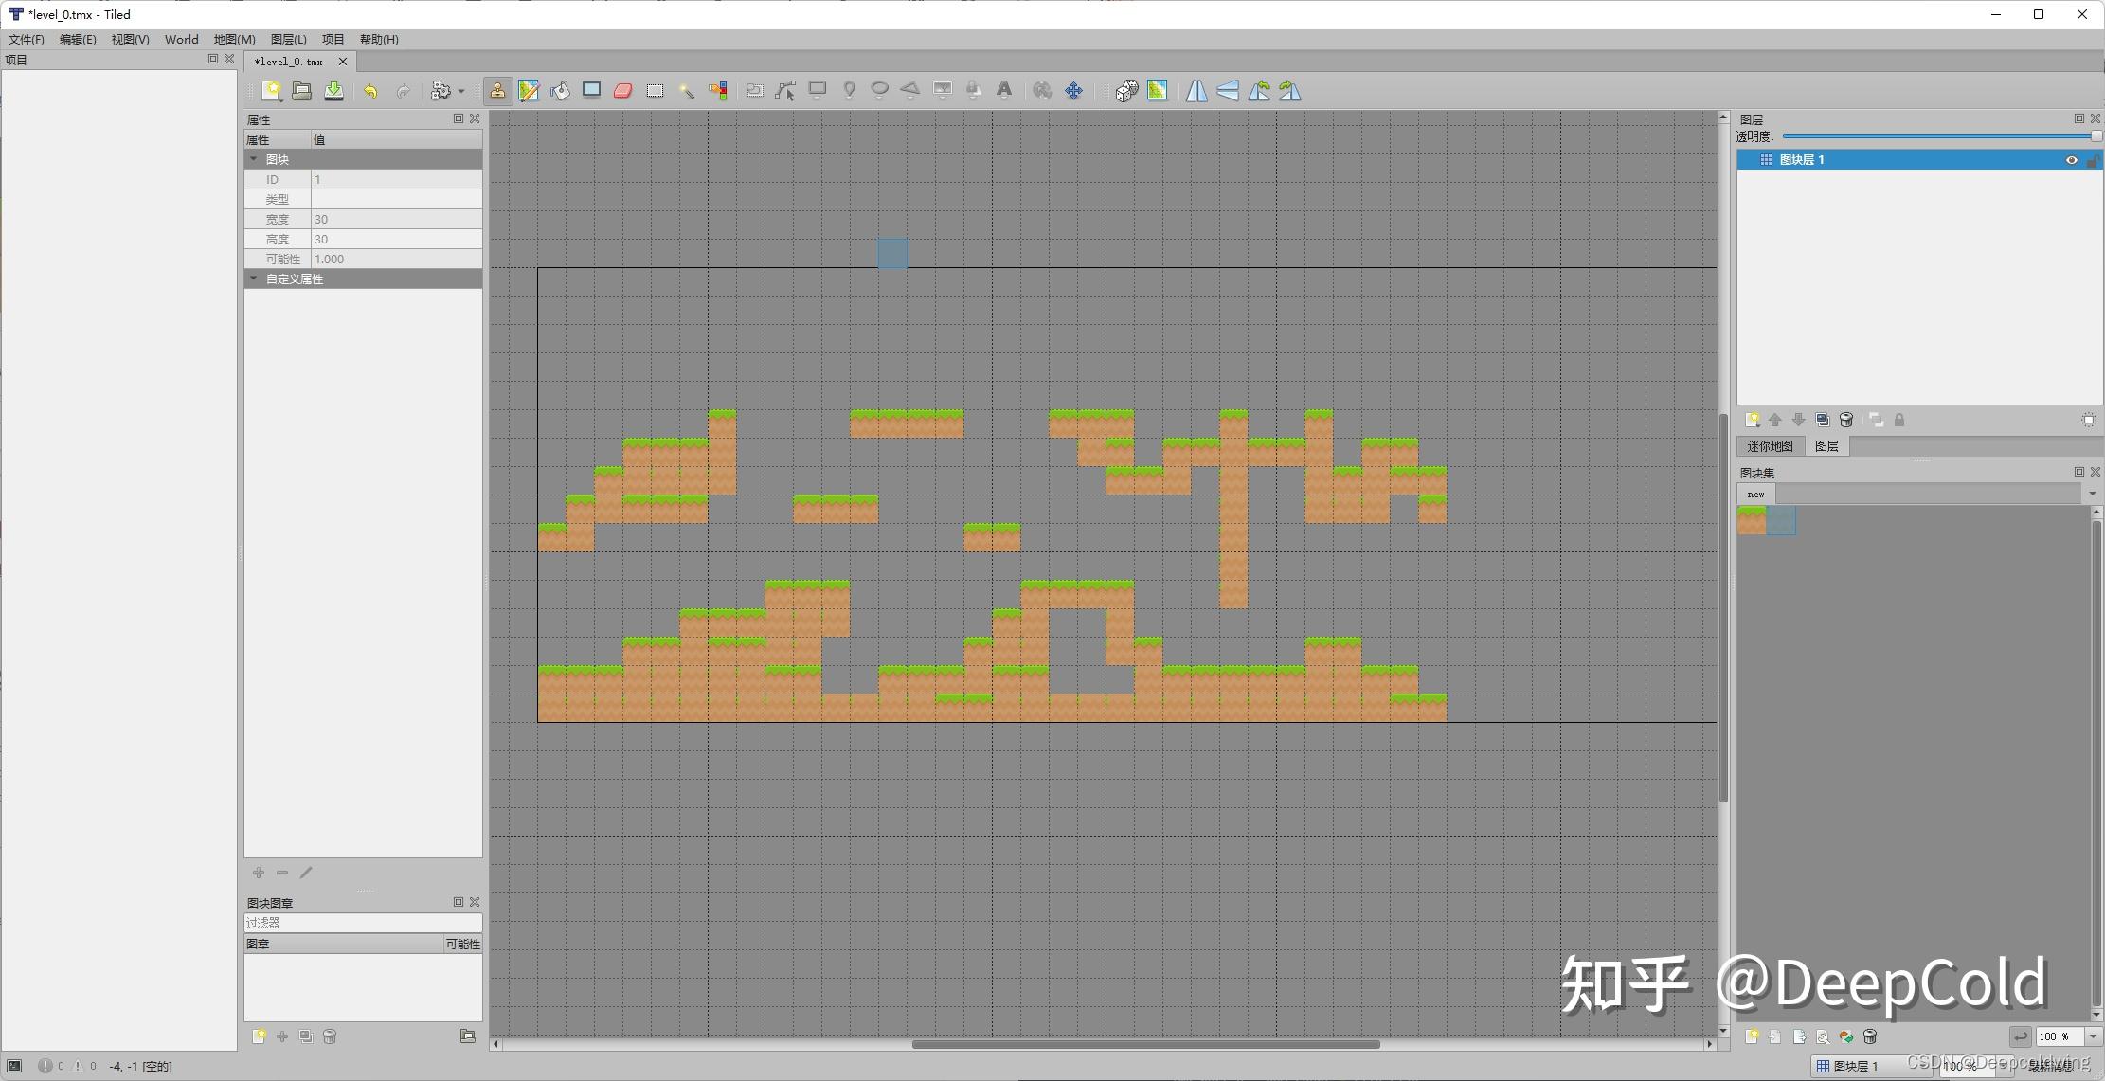
Task: Activate the Insert Text tool
Action: coord(1004,90)
